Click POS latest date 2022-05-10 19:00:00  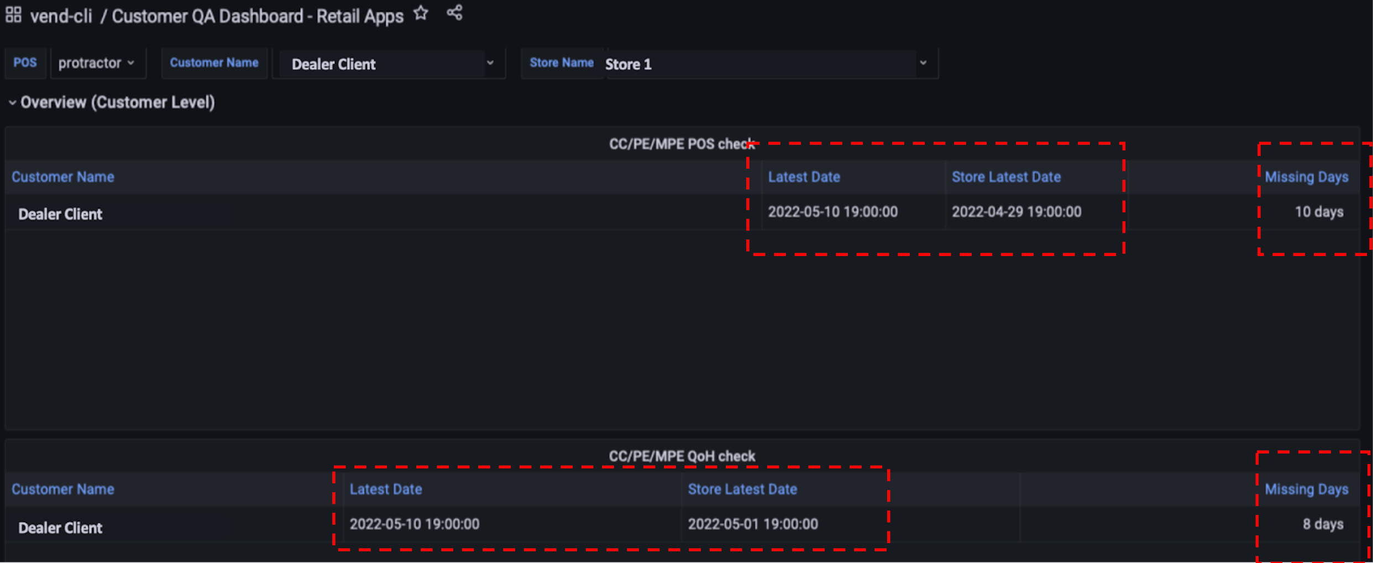click(x=833, y=212)
